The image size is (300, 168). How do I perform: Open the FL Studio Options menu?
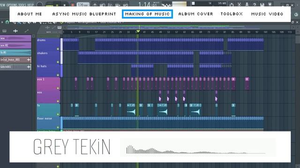tap(12, 5)
